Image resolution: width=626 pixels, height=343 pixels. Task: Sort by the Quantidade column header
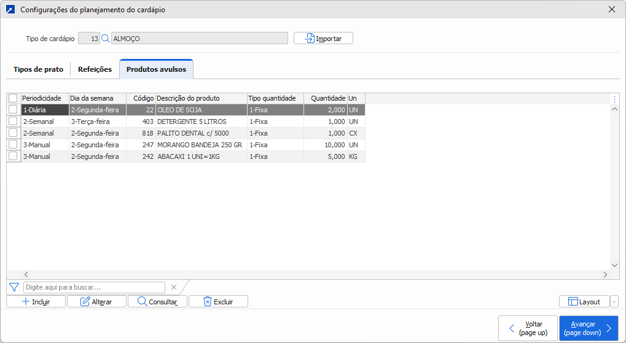click(x=325, y=98)
